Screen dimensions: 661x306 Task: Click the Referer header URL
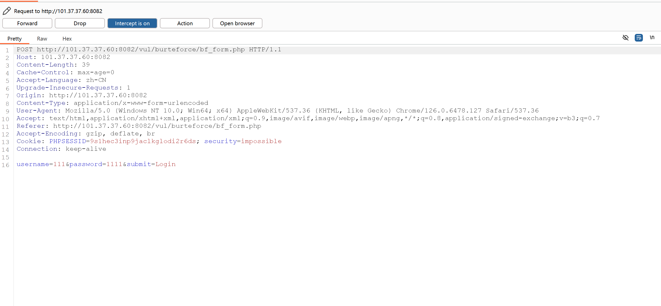click(x=157, y=126)
